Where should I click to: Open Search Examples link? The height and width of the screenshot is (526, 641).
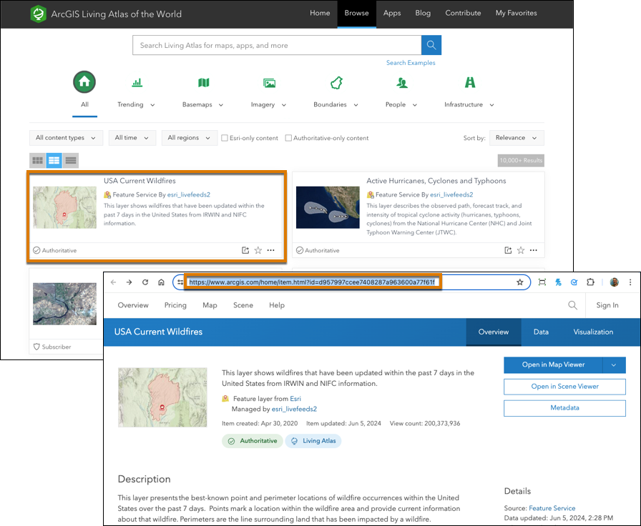[411, 63]
